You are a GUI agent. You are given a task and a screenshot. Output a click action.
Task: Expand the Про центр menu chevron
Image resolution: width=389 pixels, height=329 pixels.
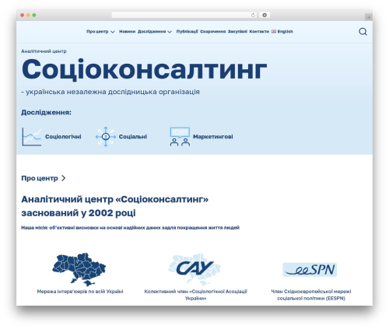[113, 32]
